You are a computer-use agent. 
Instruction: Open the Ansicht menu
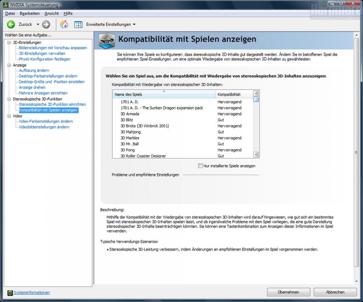click(x=52, y=14)
